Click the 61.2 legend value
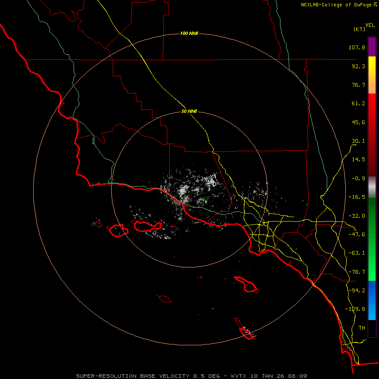379x379 pixels. [x=358, y=104]
